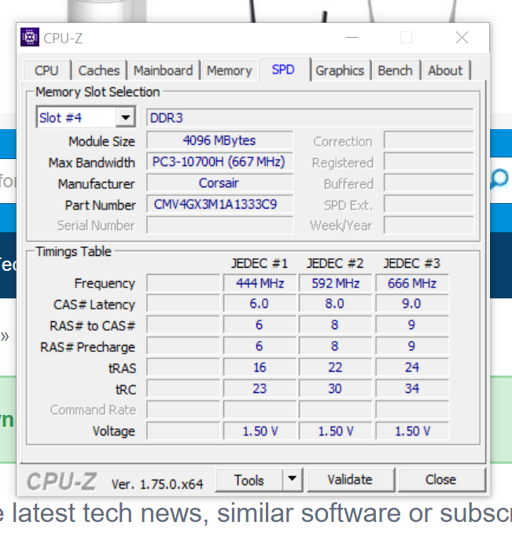Click the 666 MHz frequency cell

click(x=412, y=283)
